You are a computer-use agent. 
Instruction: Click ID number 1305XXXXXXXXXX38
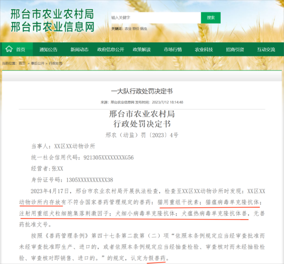click(89, 180)
